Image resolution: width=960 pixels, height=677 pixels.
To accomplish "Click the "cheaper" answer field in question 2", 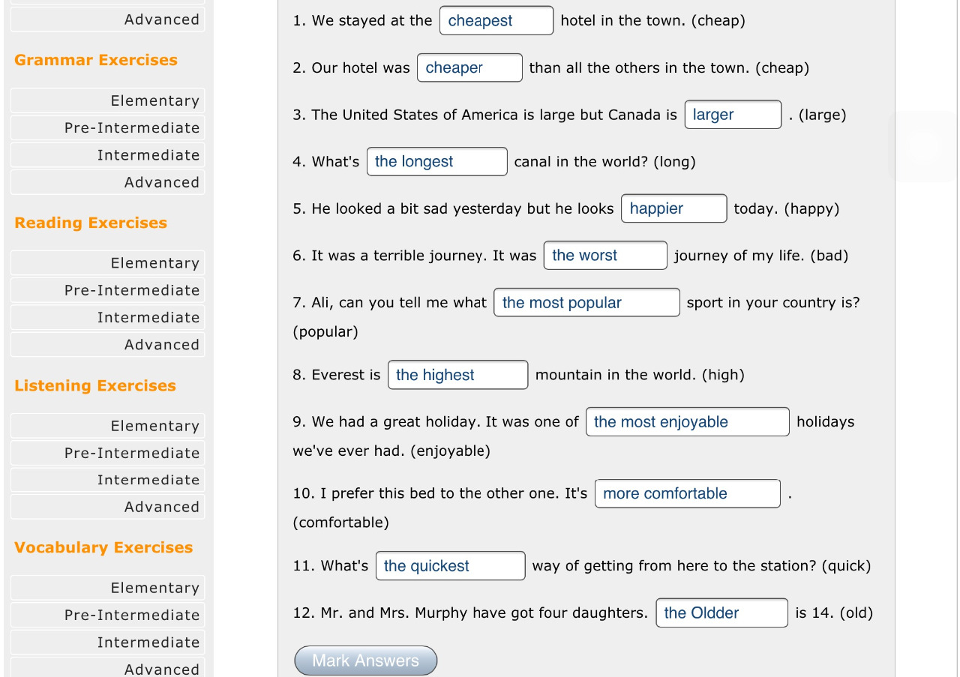I will tap(469, 67).
